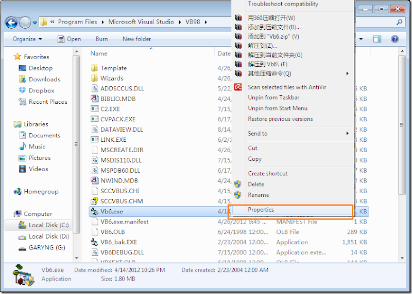The width and height of the screenshot is (412, 294).
Task: Choose Troubleshoot compatibility in context menu
Action: (x=283, y=4)
